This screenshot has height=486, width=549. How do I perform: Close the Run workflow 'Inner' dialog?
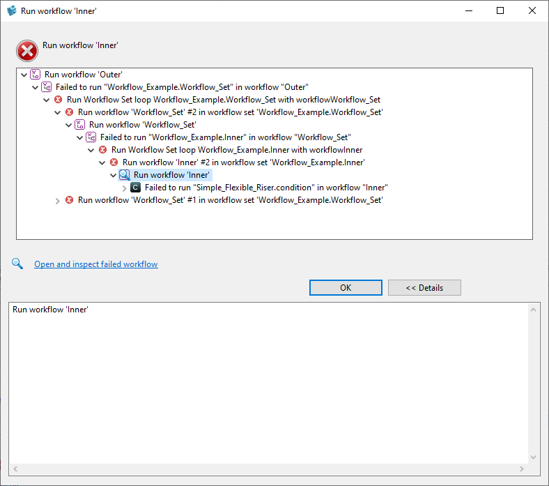click(x=532, y=11)
